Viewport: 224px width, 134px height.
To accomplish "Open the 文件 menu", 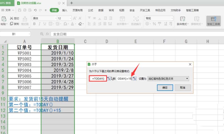I will 8,10.
